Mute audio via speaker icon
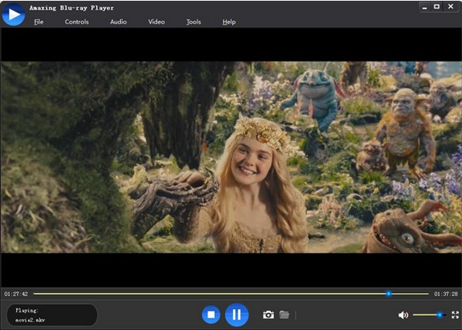The image size is (462, 330). [403, 315]
